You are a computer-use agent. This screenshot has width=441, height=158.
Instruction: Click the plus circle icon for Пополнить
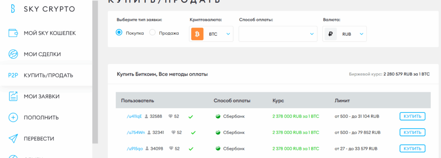tap(13, 117)
